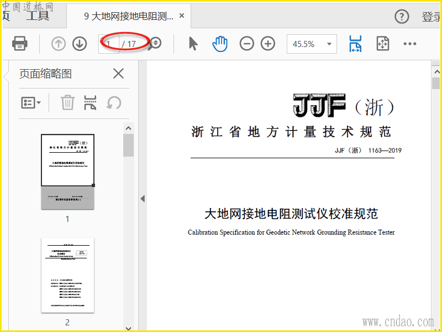Screen dimensions: 442x332
Task: Activate the Hand pan tool
Action: [219, 44]
